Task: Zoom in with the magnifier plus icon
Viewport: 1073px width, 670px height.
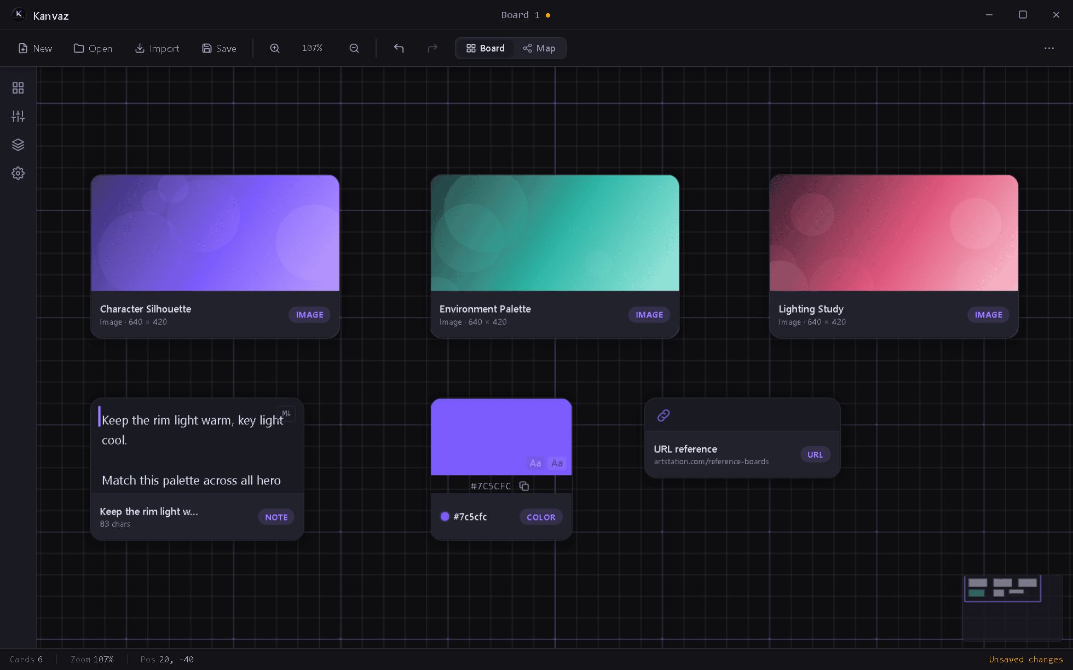Action: click(275, 48)
